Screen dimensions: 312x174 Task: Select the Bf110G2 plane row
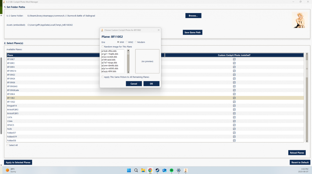(155, 102)
